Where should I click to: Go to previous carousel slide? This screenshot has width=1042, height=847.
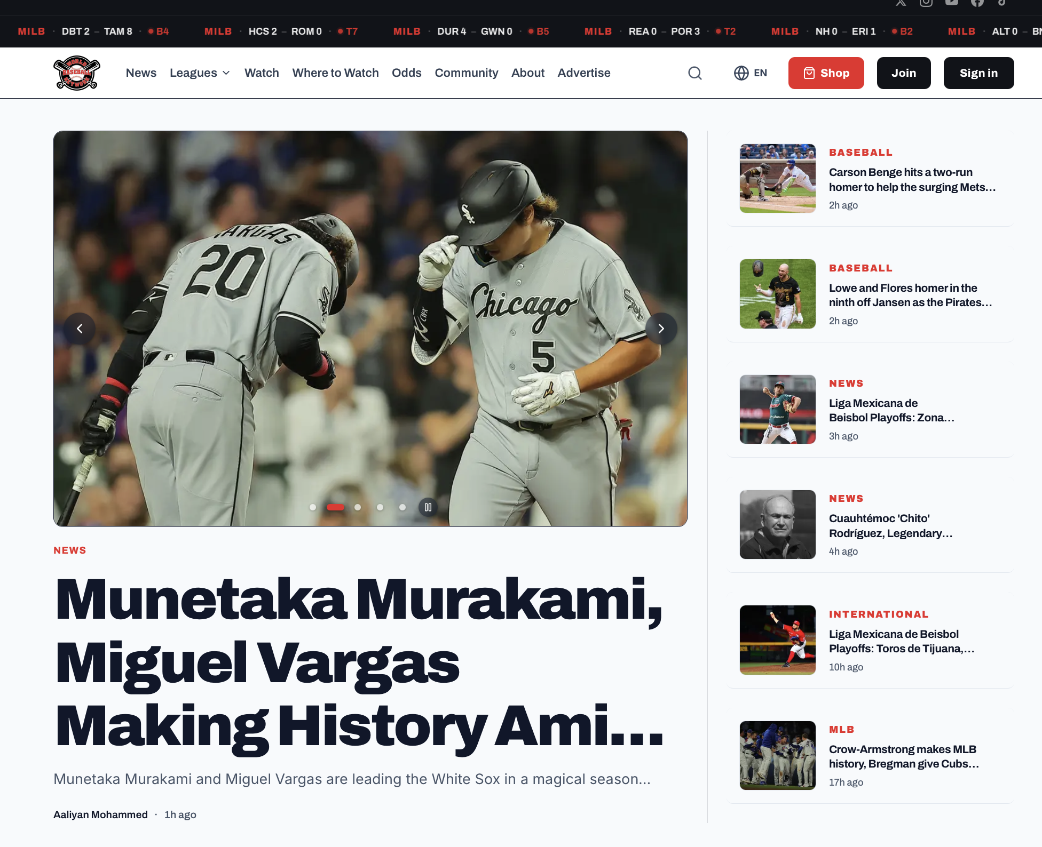pos(80,329)
